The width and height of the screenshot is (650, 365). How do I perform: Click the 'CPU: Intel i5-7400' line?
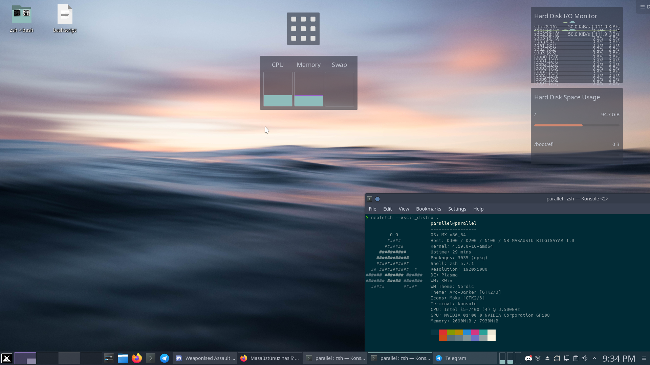[x=475, y=310]
